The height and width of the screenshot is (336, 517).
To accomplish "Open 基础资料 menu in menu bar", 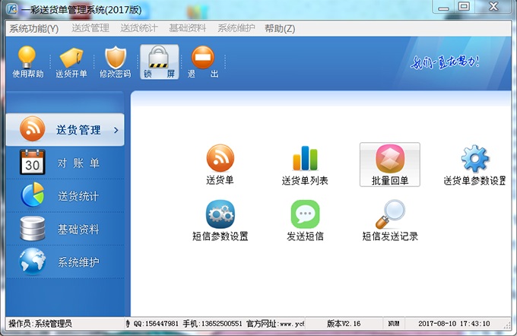I will tap(187, 28).
